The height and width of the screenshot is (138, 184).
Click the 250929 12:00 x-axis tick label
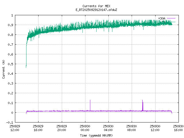[x=15, y=128]
